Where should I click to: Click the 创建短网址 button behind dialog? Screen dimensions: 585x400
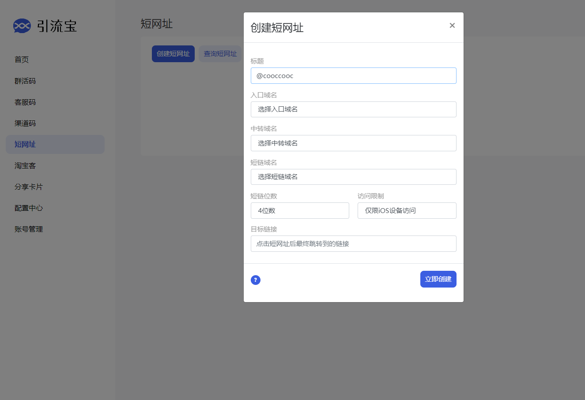point(173,54)
